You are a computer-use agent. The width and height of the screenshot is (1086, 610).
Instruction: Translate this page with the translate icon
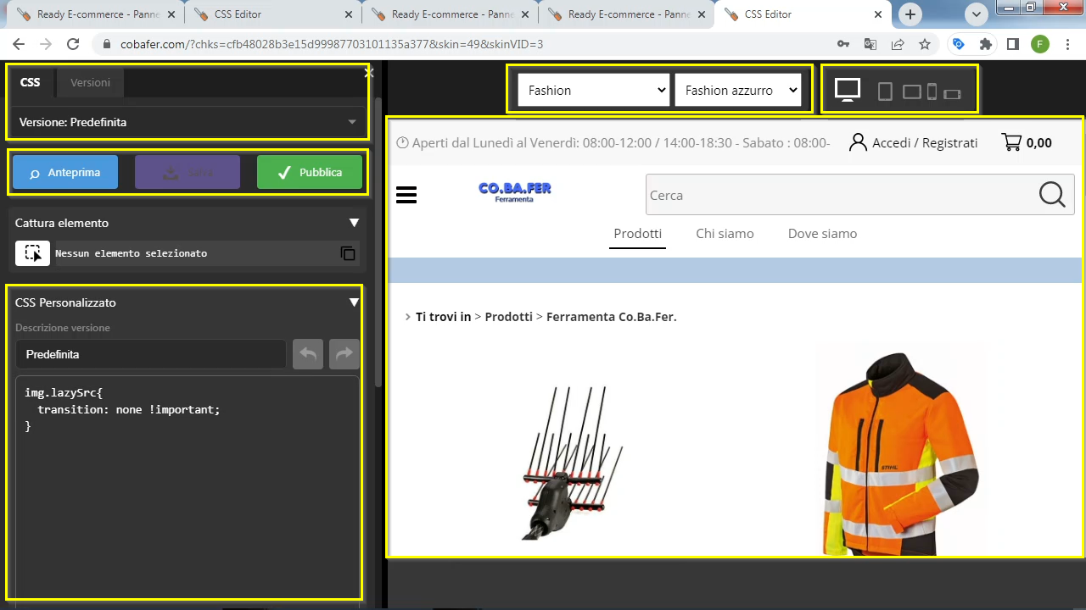point(870,44)
